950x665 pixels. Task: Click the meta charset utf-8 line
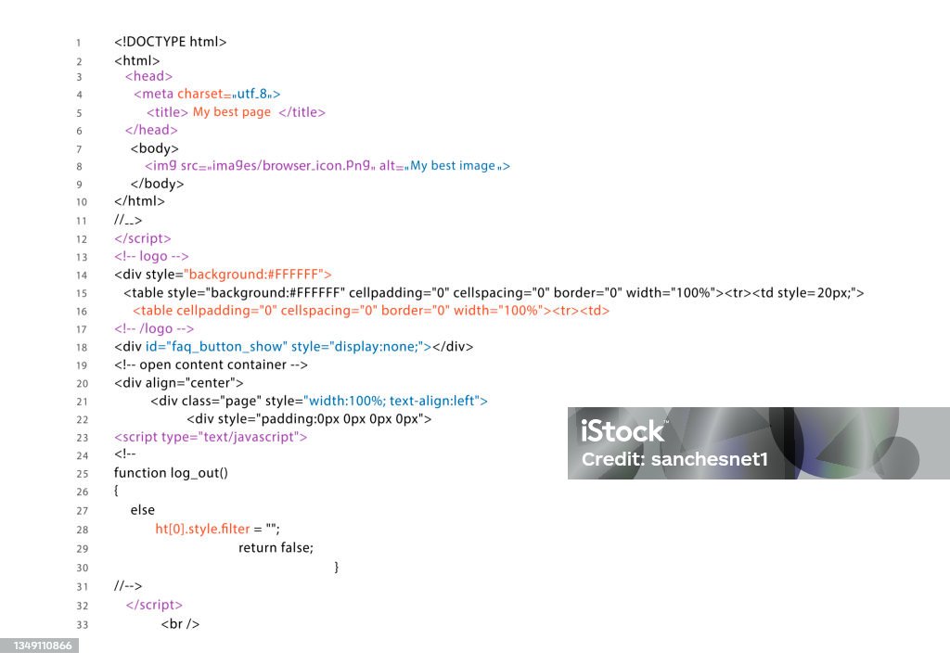tap(207, 94)
